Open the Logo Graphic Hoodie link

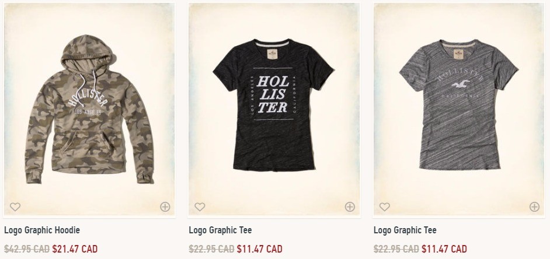pos(42,230)
